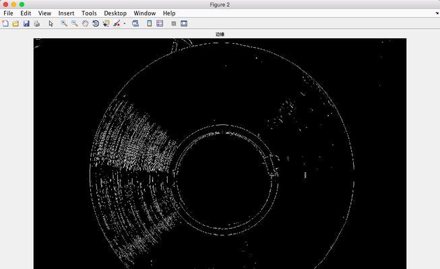
Task: Activate the Zoom Out magnifier tool
Action: [74, 24]
